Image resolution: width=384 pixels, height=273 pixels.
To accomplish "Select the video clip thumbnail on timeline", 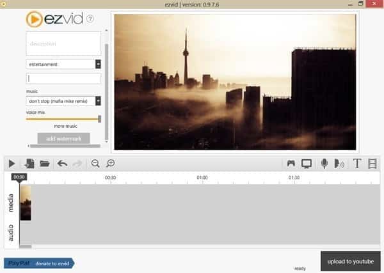I will tap(26, 203).
